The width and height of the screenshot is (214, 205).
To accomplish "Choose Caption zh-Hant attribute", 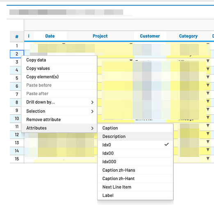I will click(135, 178).
